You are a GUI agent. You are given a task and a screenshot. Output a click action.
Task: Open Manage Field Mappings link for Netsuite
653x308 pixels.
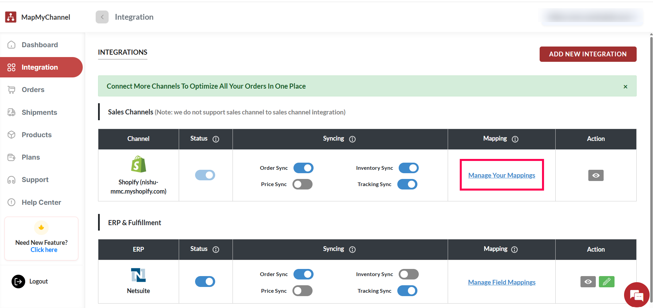(501, 282)
